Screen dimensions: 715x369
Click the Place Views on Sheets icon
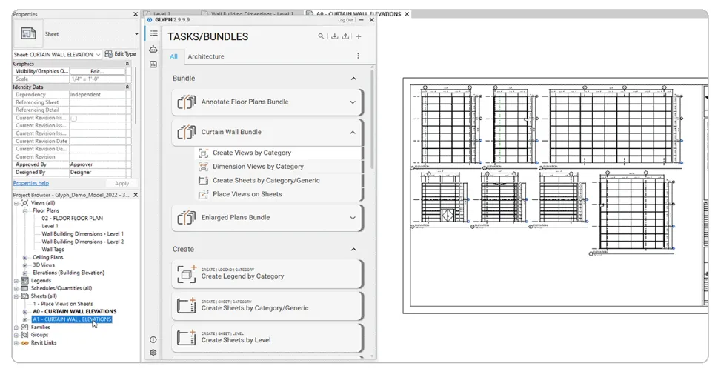pos(203,194)
